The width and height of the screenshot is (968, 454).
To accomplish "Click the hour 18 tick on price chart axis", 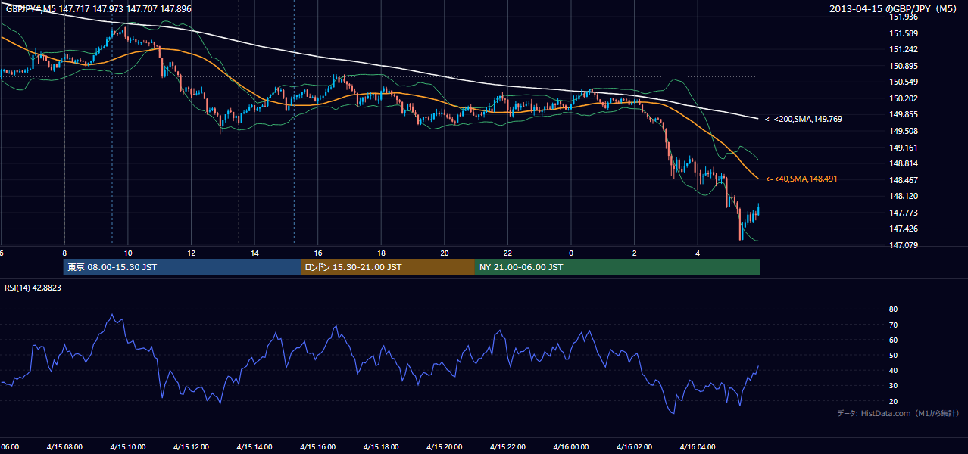I will [x=381, y=253].
